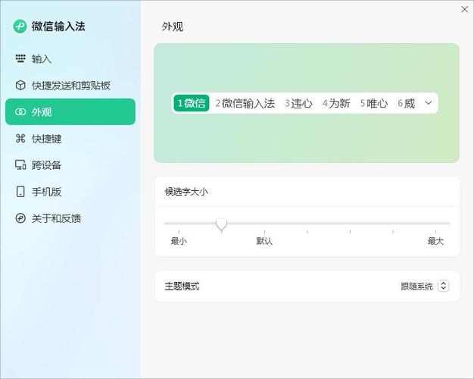Open 快捷发送和剪贴板 settings page
Viewport: 474px width, 379px height.
click(70, 86)
